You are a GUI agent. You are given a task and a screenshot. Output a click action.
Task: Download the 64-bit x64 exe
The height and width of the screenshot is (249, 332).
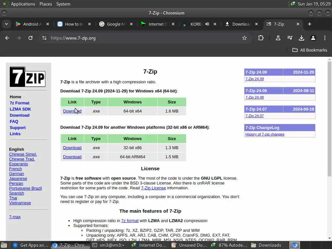pos(72,111)
